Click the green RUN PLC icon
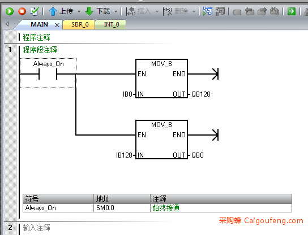Image resolution: width=308 pixels, height=235 pixels. (x=10, y=11)
